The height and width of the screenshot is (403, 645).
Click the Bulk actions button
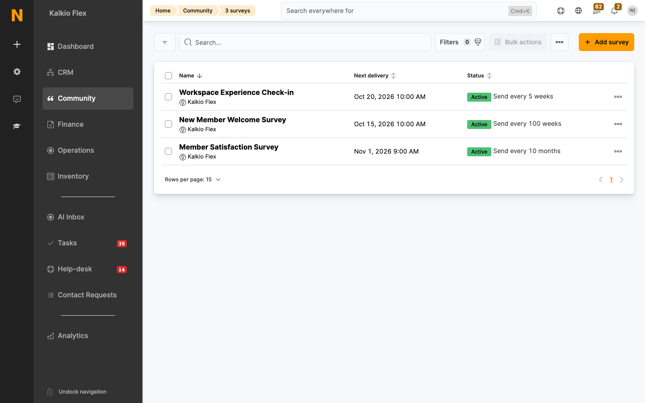pyautogui.click(x=518, y=42)
